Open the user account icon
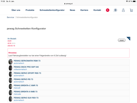The image size is (137, 103). click(123, 10)
